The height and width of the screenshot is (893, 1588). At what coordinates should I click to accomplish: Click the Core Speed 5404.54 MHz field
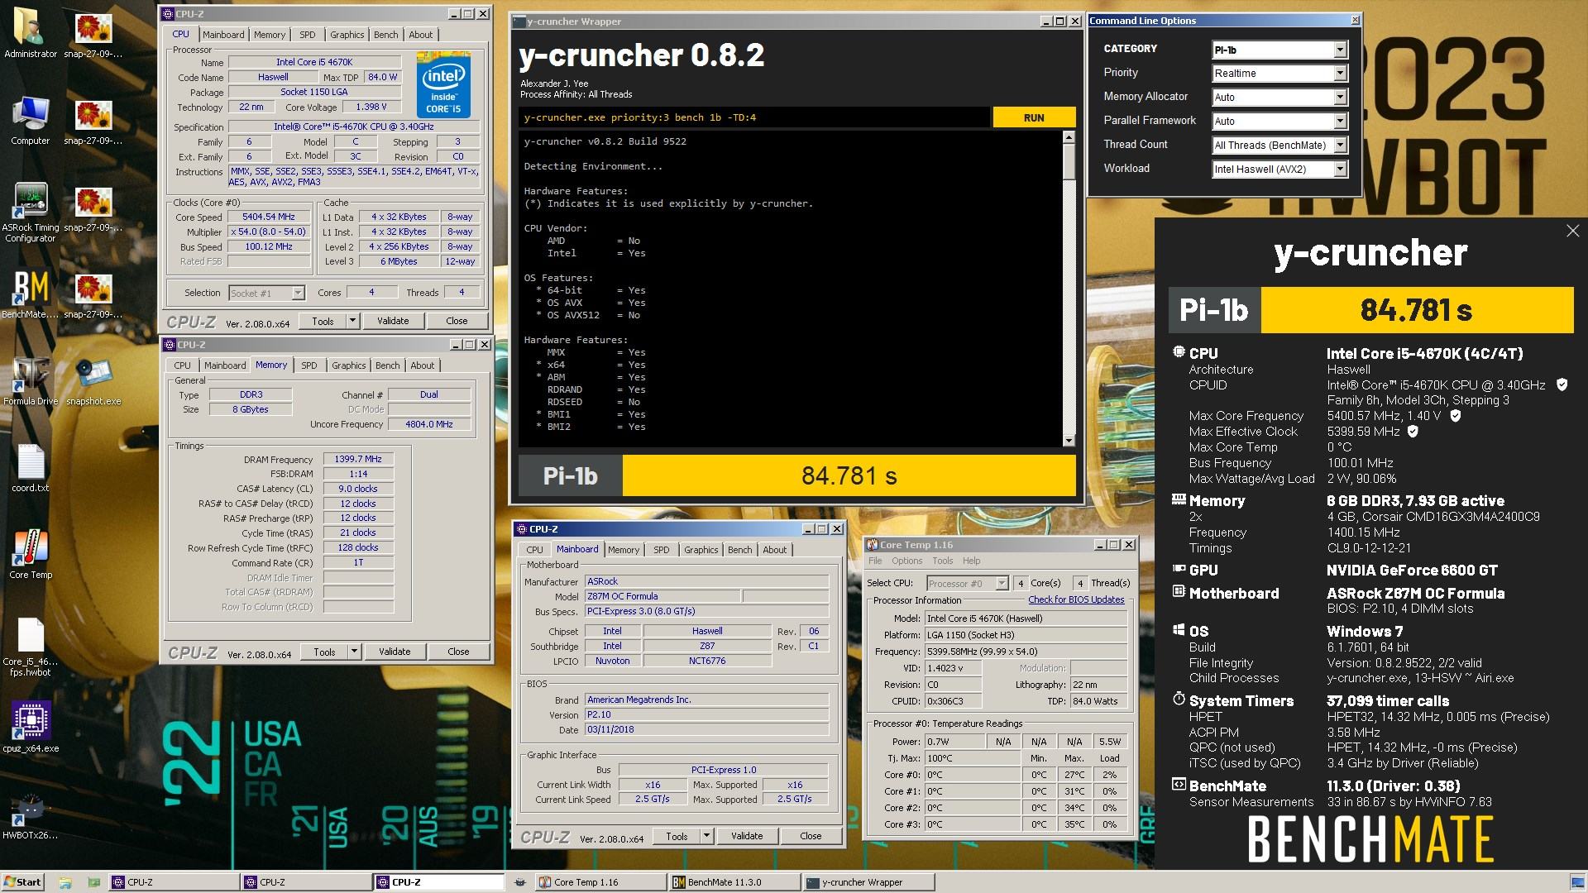pyautogui.click(x=269, y=217)
